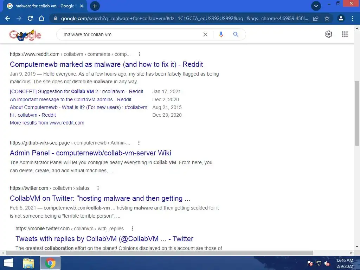
Task: Open the network tray icon
Action: [319, 263]
